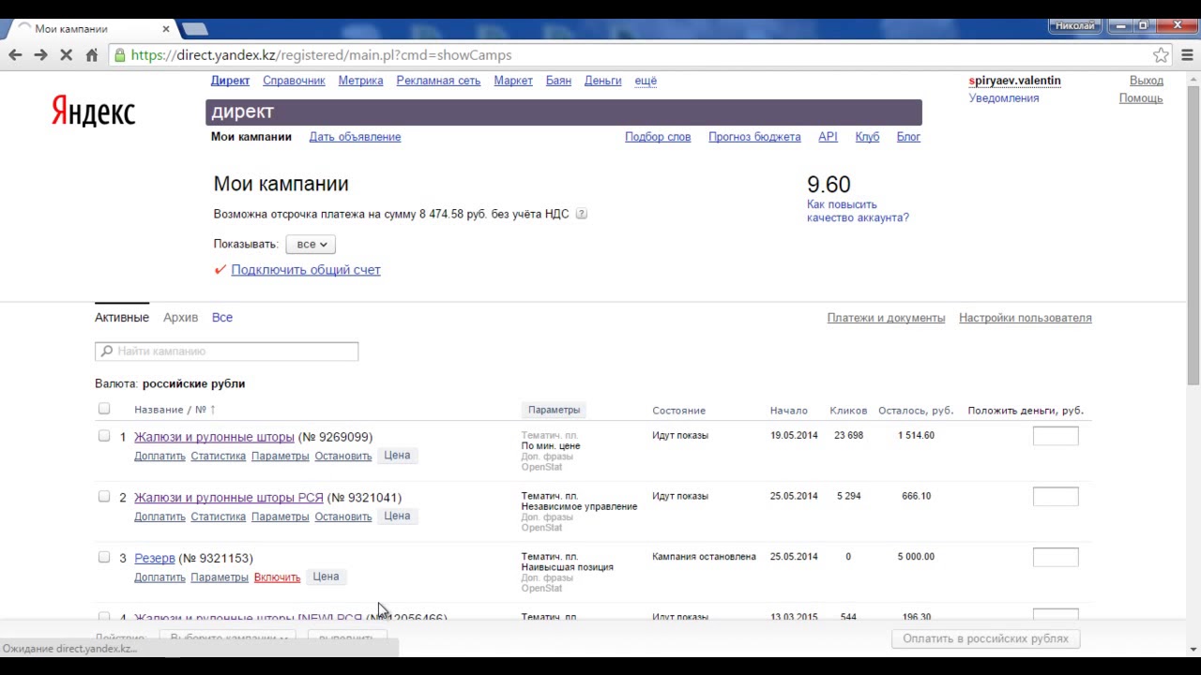Click the Цена button for campaign № 9321041
Screen dimensions: 1201x675
(397, 516)
